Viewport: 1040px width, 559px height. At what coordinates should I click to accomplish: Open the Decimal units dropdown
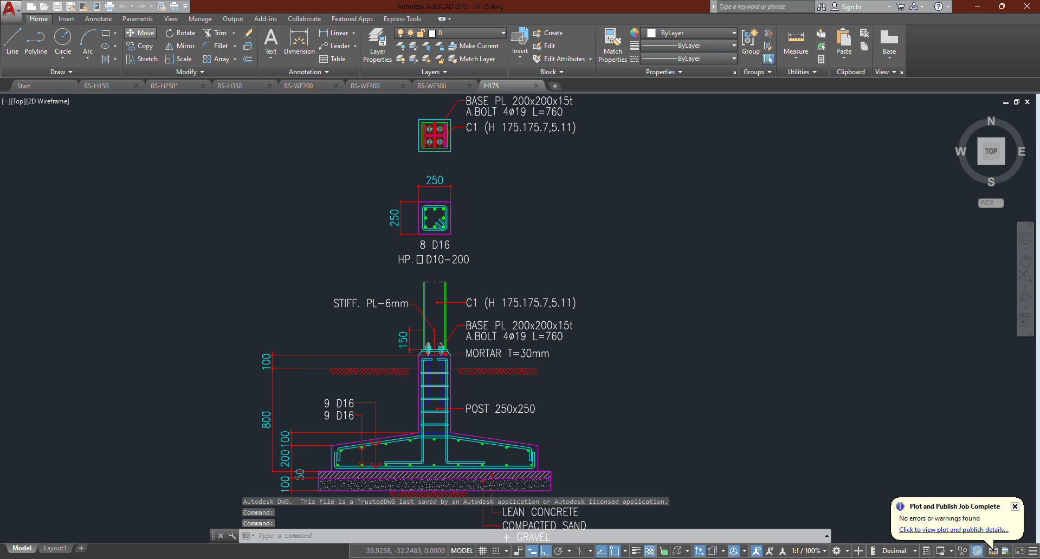pos(899,551)
